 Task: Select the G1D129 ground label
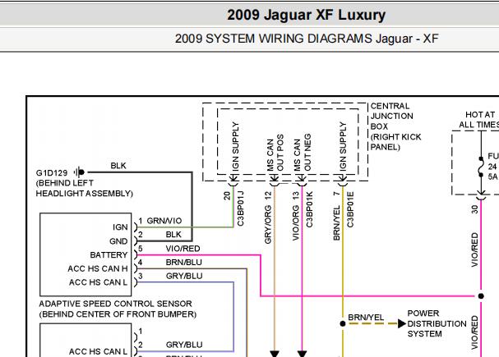click(x=52, y=173)
